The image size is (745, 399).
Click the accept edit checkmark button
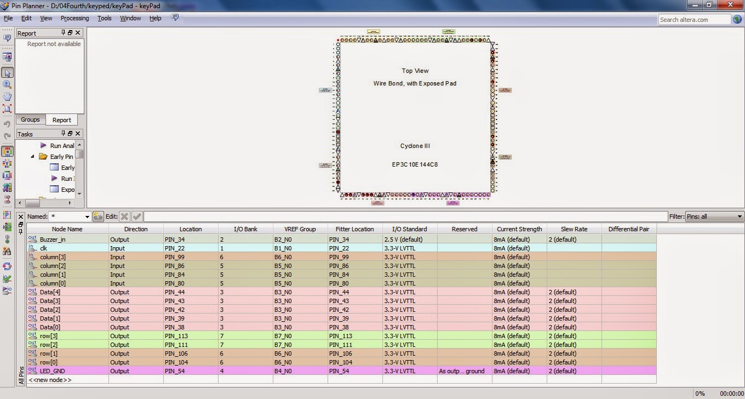[x=136, y=216]
